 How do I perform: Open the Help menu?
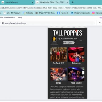tap(20, 18)
